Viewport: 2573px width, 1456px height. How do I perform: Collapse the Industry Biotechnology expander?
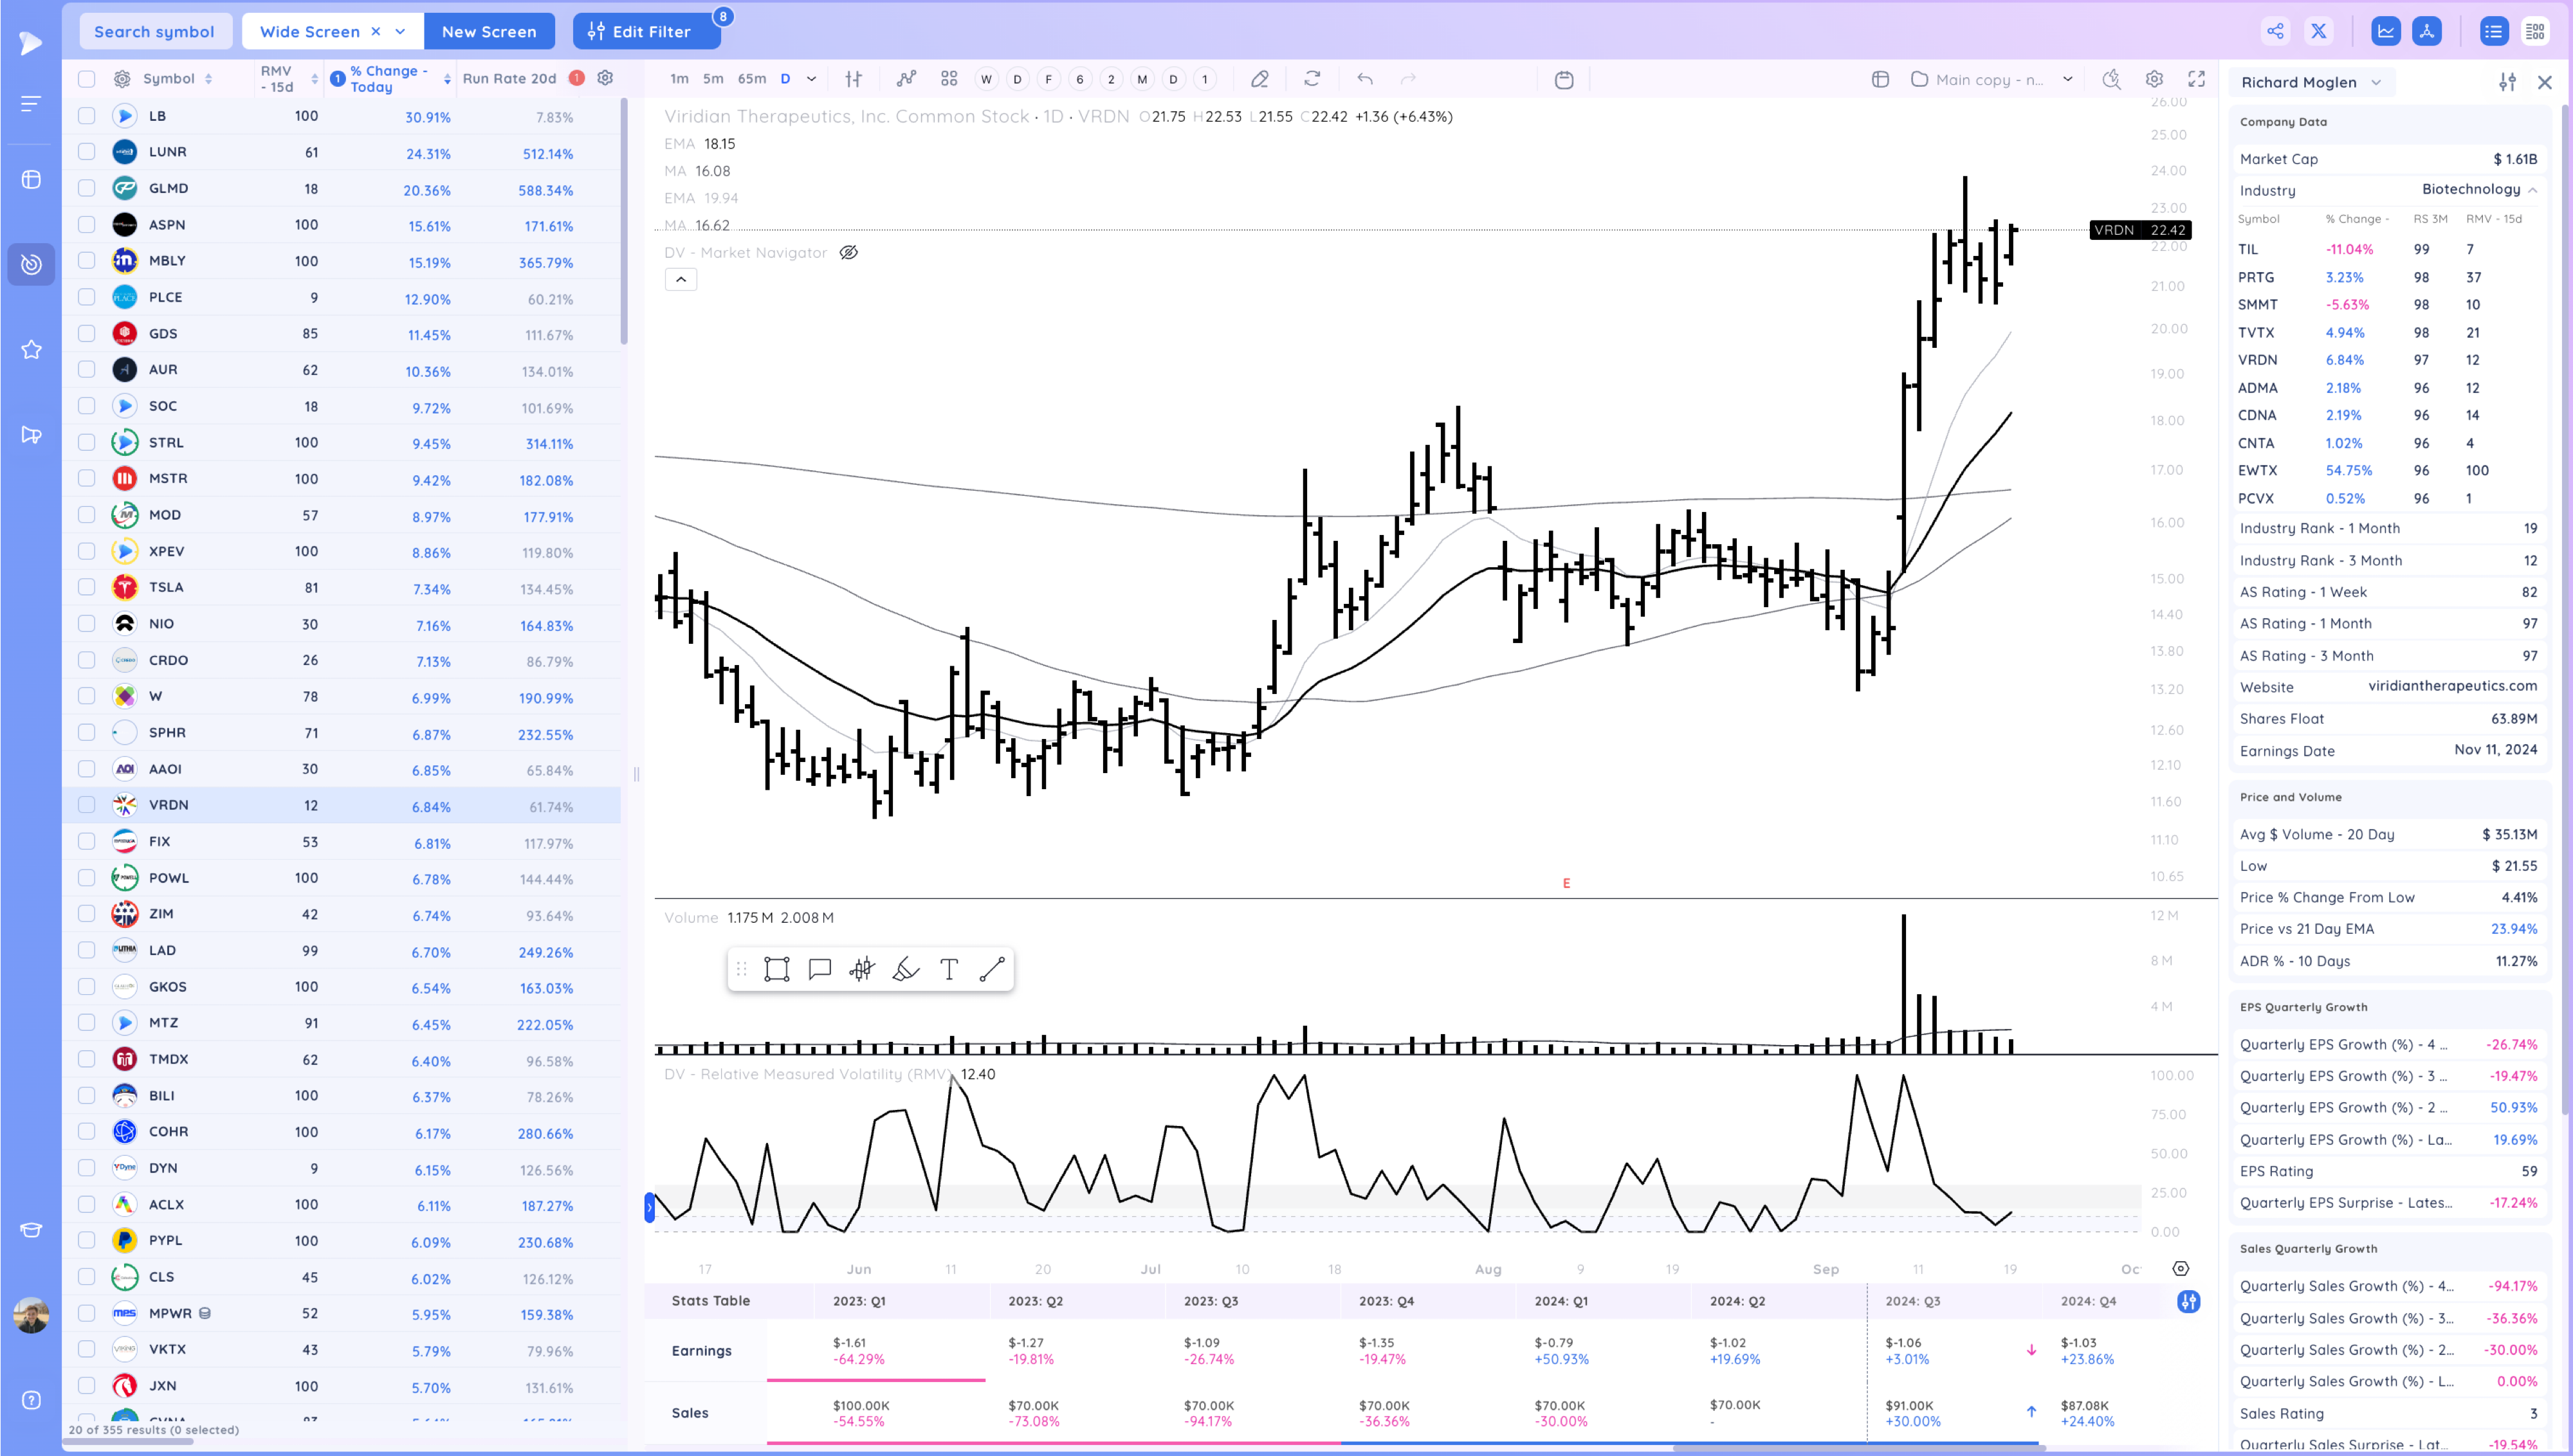pyautogui.click(x=2532, y=190)
